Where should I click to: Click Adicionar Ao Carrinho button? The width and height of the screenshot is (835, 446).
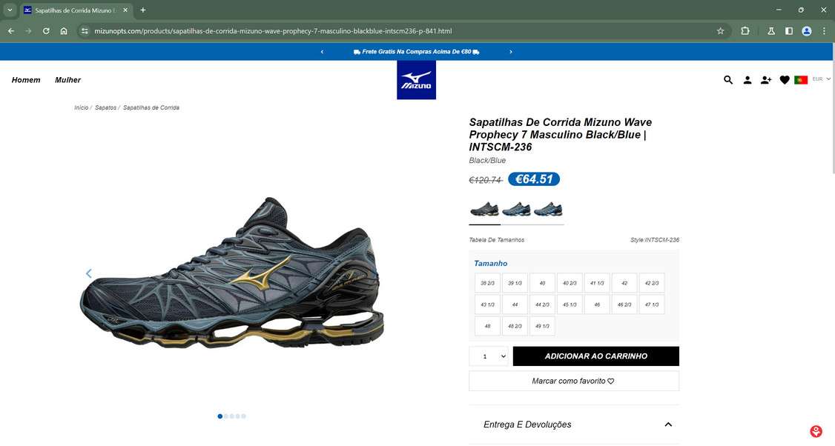pyautogui.click(x=596, y=356)
